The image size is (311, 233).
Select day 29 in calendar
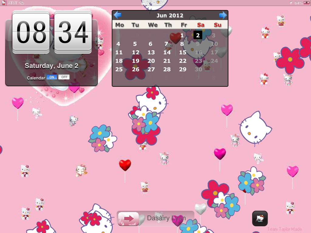click(183, 69)
